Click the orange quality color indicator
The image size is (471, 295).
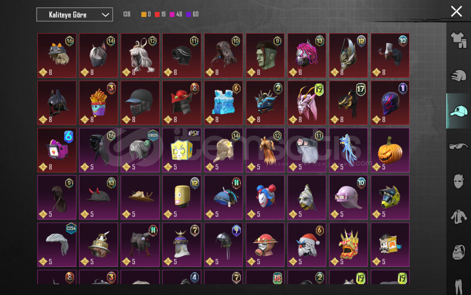(x=143, y=14)
